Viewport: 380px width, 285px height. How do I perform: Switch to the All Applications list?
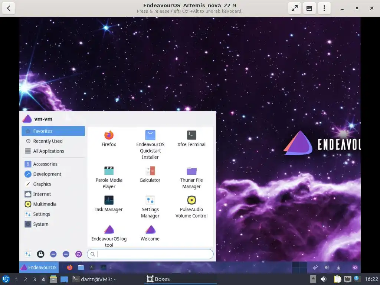click(53, 151)
